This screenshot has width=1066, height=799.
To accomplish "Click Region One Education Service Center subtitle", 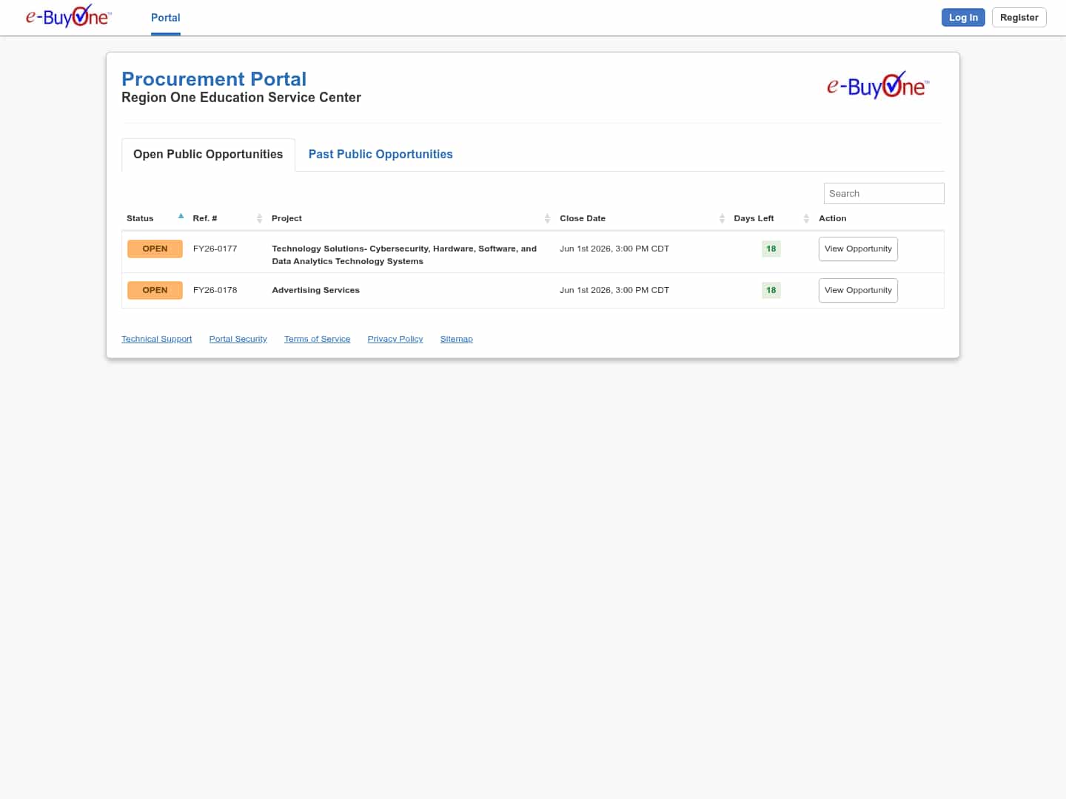I will [x=241, y=98].
